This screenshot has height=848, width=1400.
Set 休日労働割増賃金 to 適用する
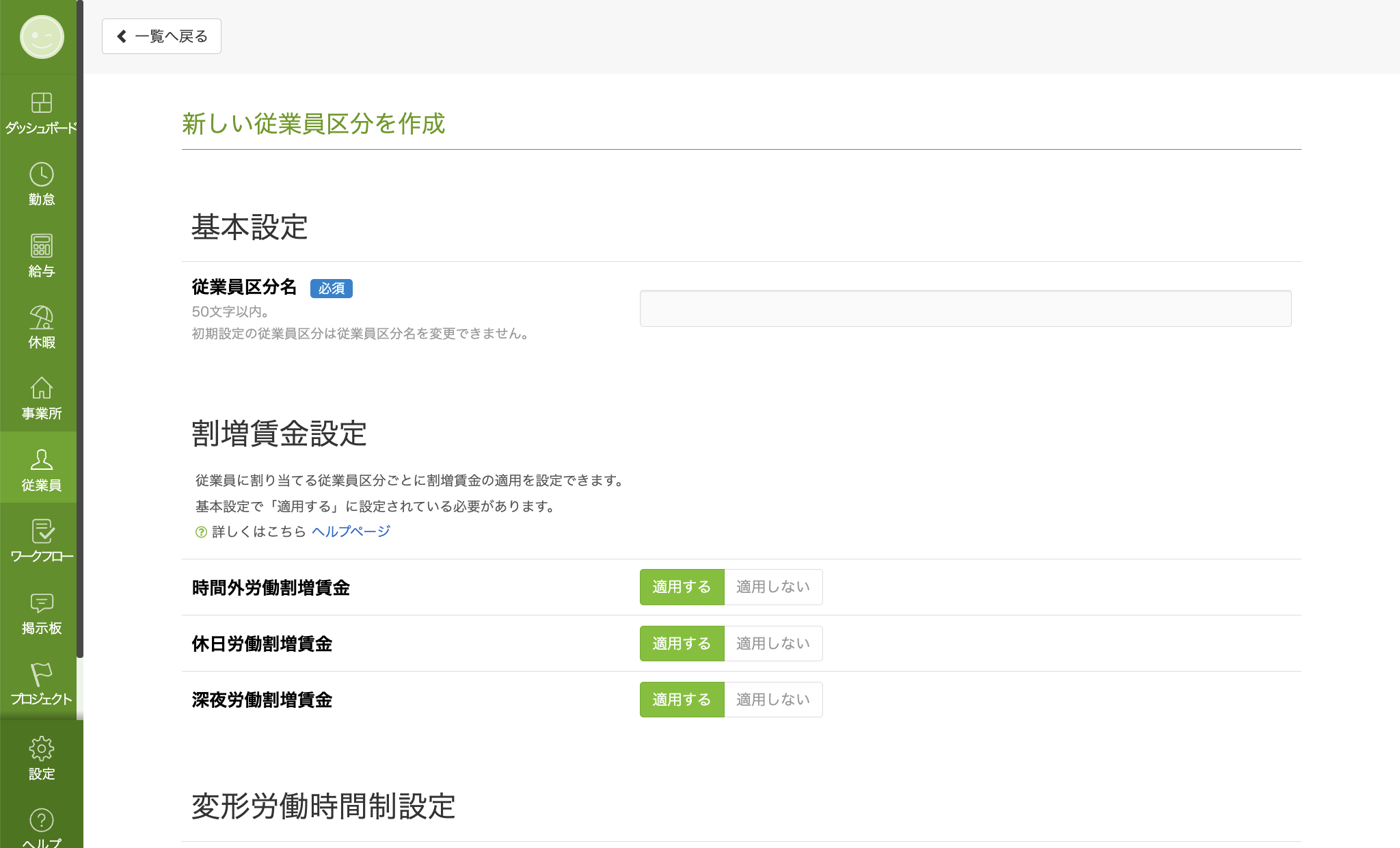point(682,644)
